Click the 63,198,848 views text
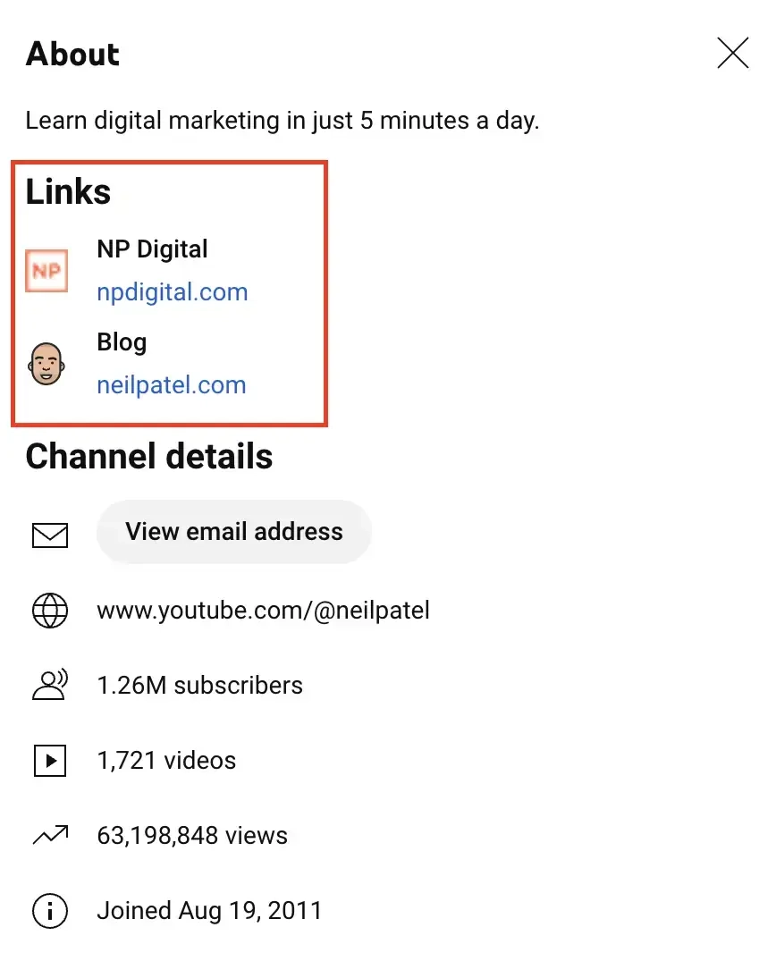The height and width of the screenshot is (978, 776). (192, 836)
